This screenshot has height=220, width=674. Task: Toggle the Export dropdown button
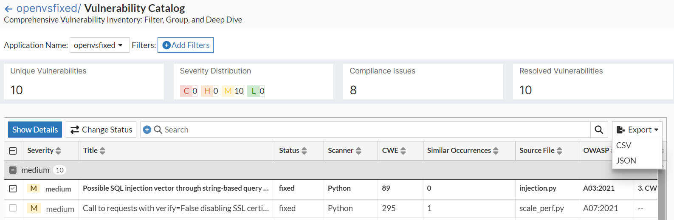point(637,130)
